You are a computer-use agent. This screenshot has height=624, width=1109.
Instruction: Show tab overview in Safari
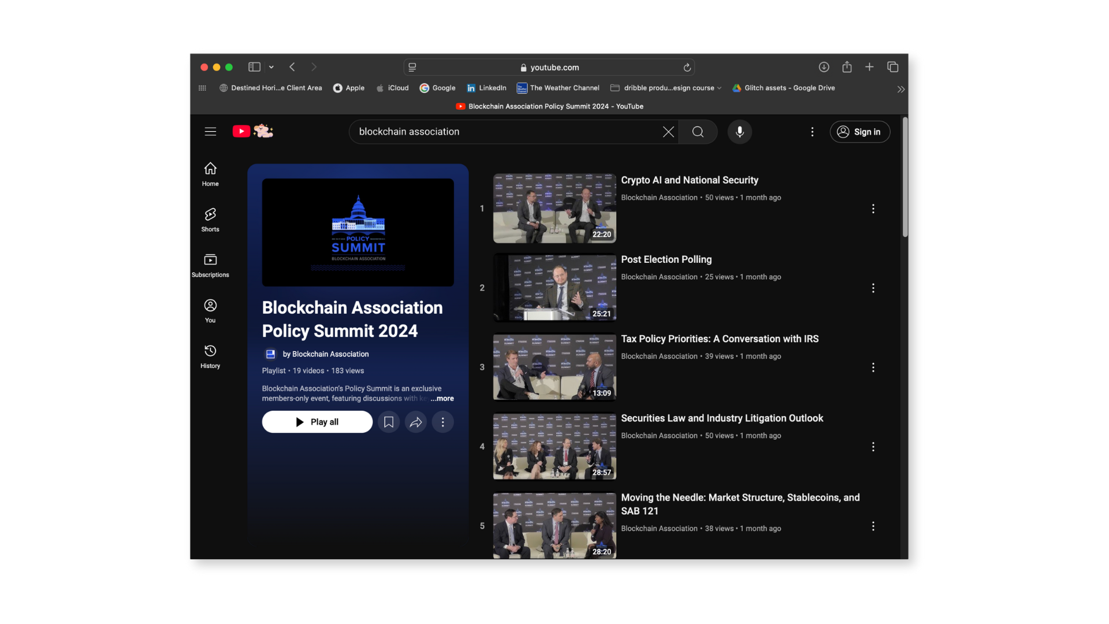[x=893, y=67]
